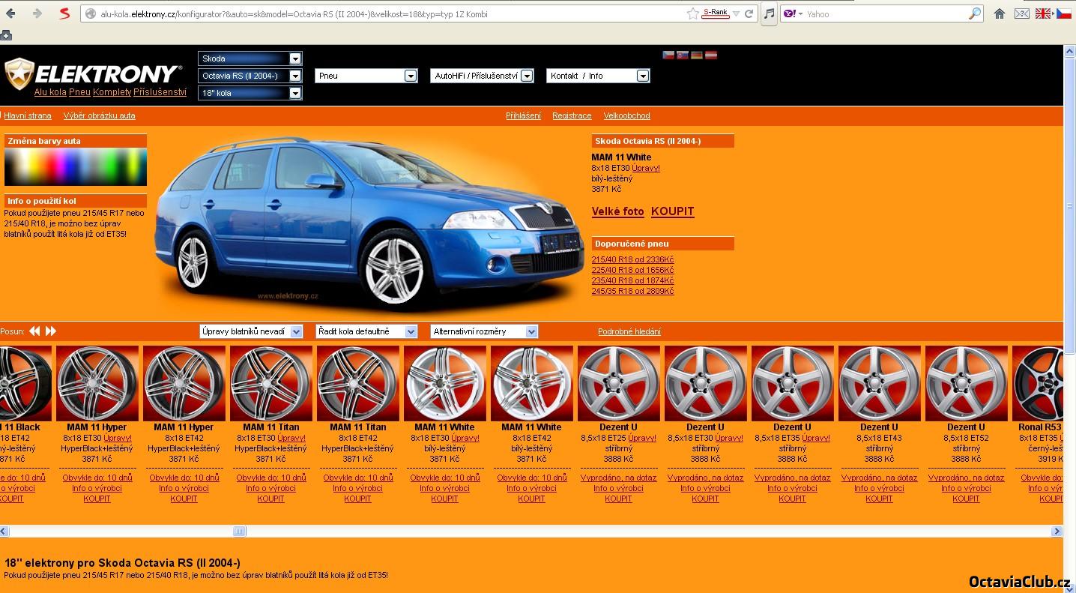
Task: Pick a car color from the color palette
Action: pos(75,166)
